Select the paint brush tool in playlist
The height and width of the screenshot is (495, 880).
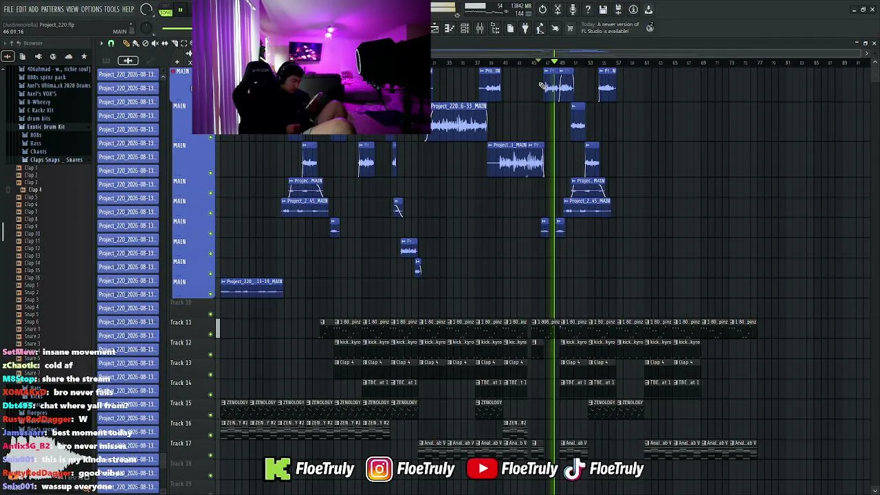pos(135,43)
